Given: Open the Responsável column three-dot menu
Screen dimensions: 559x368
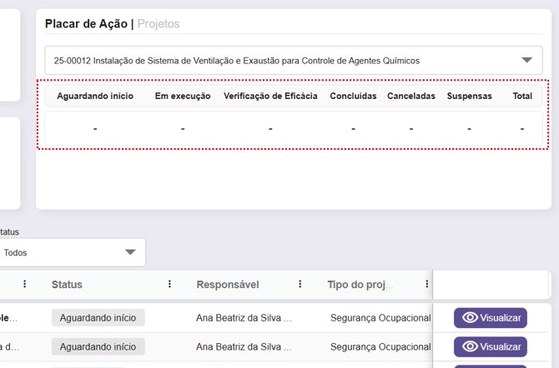Looking at the screenshot, I should pos(300,284).
